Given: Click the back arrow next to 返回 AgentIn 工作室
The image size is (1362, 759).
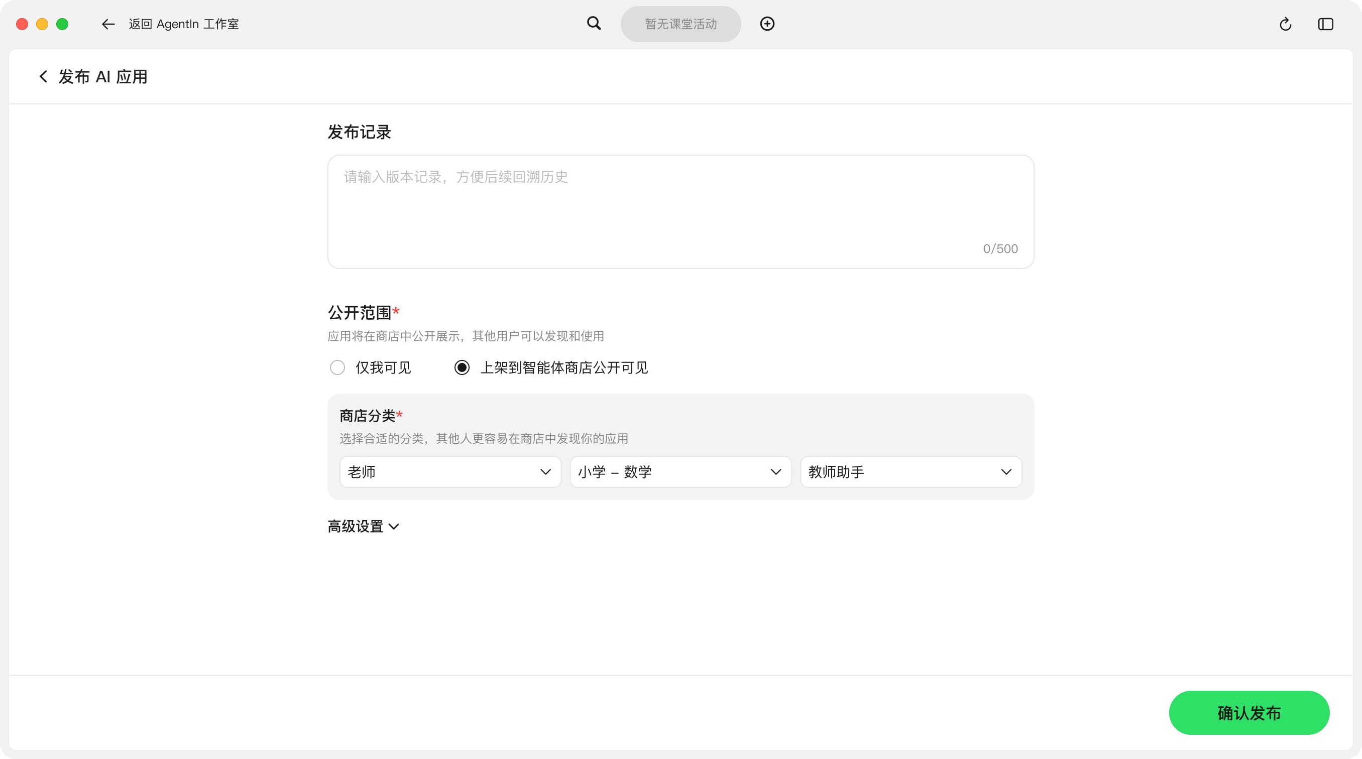Looking at the screenshot, I should [108, 24].
